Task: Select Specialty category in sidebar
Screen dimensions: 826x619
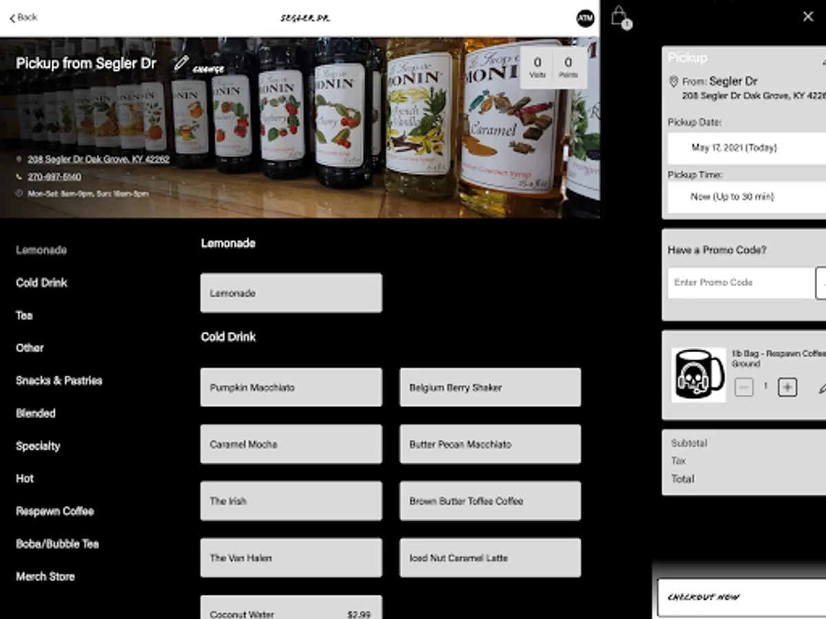Action: coord(38,446)
